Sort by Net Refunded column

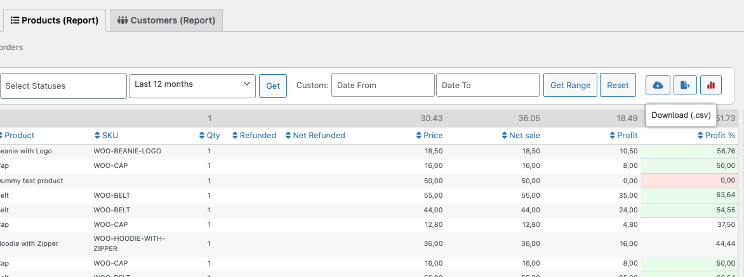click(316, 135)
